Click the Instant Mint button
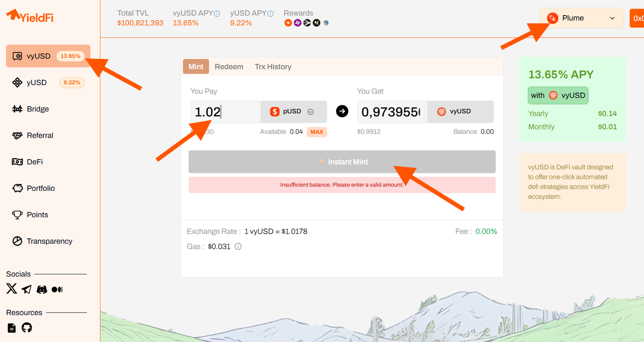The image size is (644, 342). (342, 162)
